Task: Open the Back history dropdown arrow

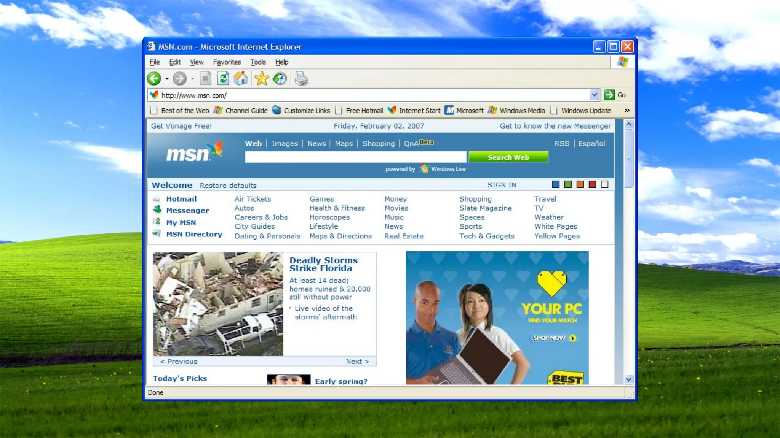Action: tap(167, 79)
